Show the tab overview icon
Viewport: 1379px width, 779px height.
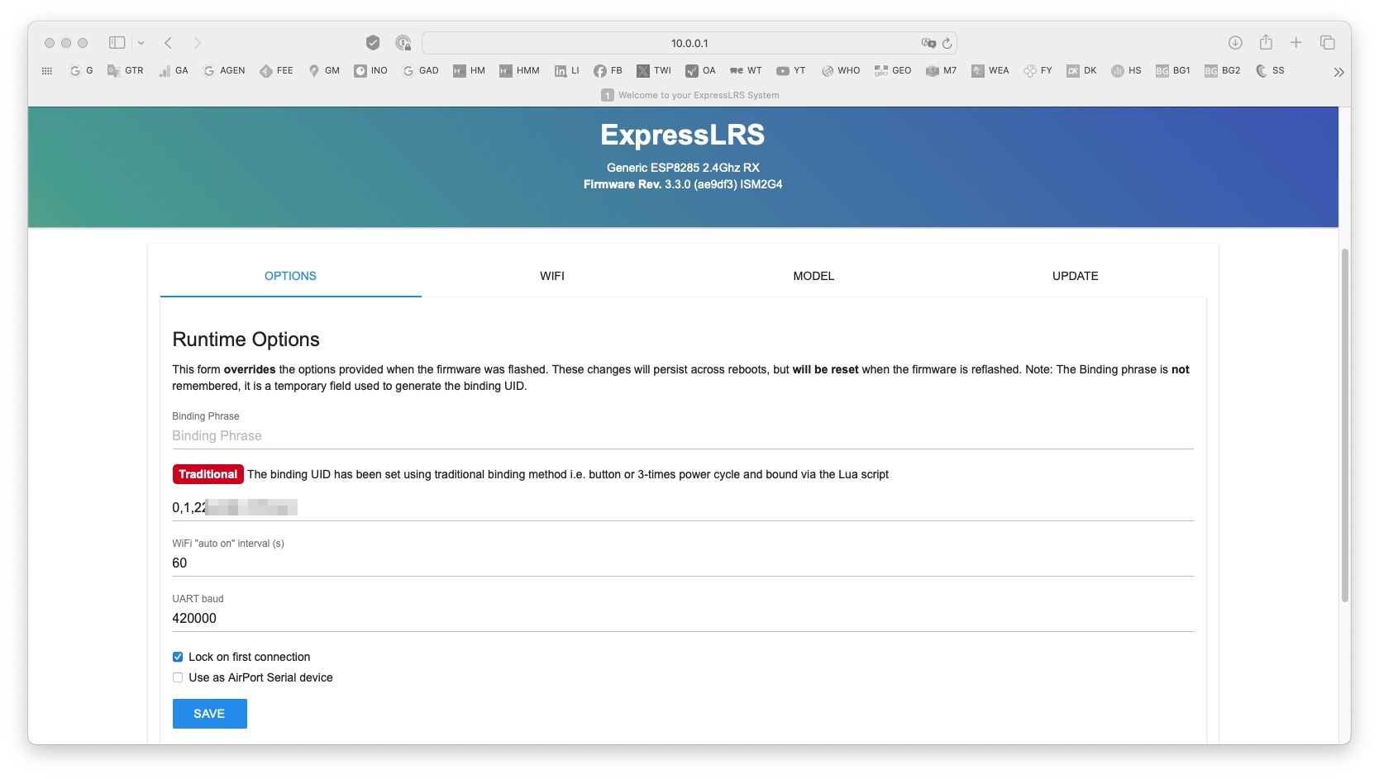coord(1328,42)
